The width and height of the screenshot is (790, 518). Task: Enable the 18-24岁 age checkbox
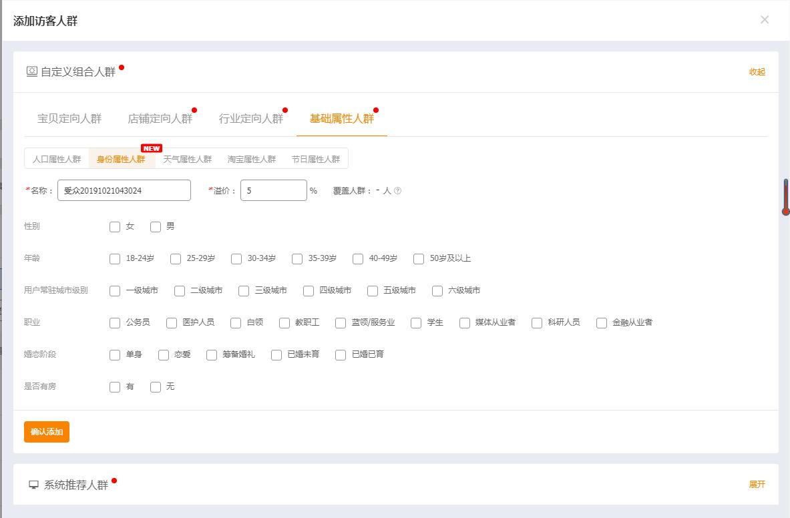(114, 259)
